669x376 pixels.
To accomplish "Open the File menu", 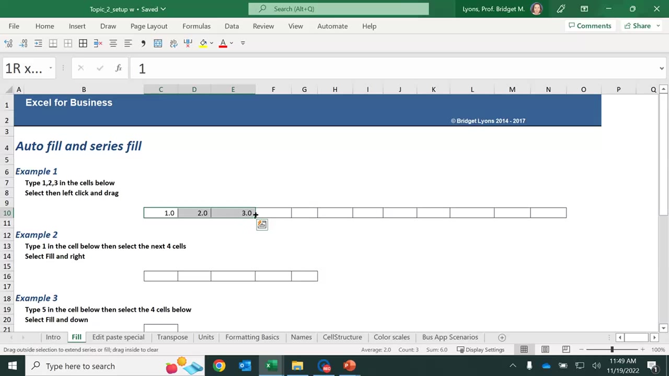I will 14,26.
